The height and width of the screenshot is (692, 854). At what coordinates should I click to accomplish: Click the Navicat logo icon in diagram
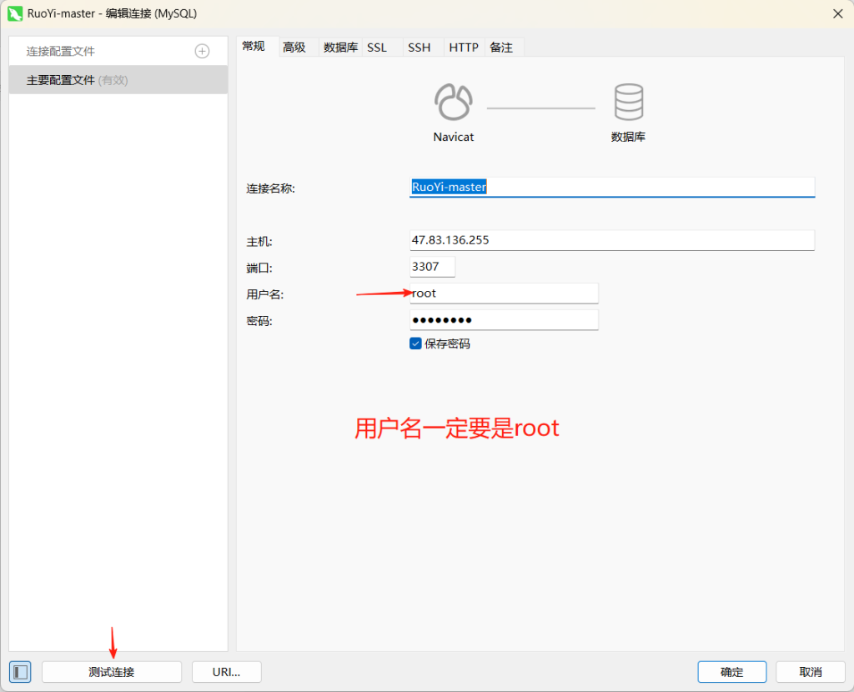(x=453, y=102)
